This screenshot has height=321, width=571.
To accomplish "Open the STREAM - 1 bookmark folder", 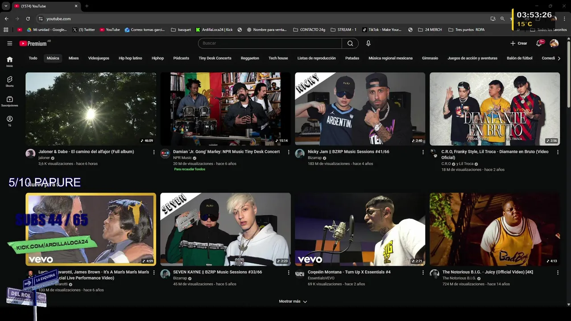I will click(x=343, y=30).
